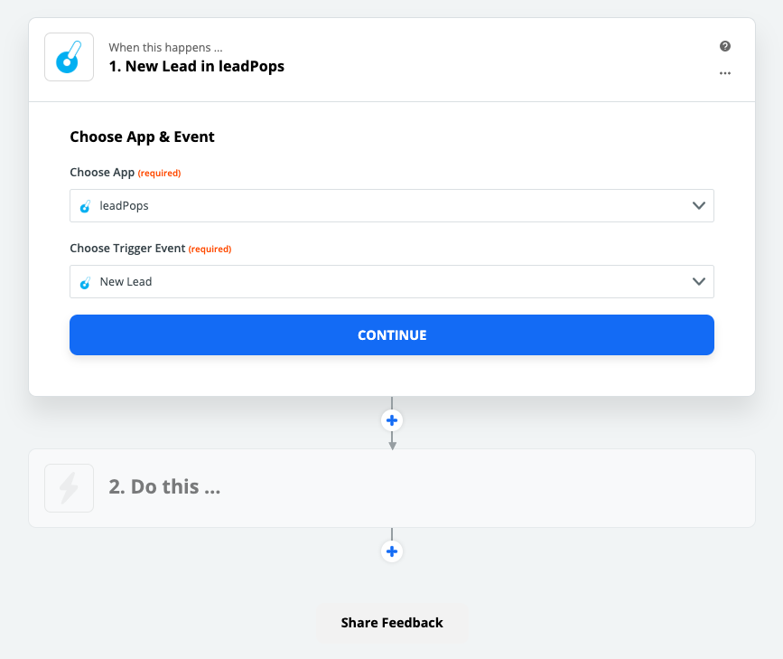
Task: Click the "When this happens ..." label
Action: pyautogui.click(x=166, y=48)
